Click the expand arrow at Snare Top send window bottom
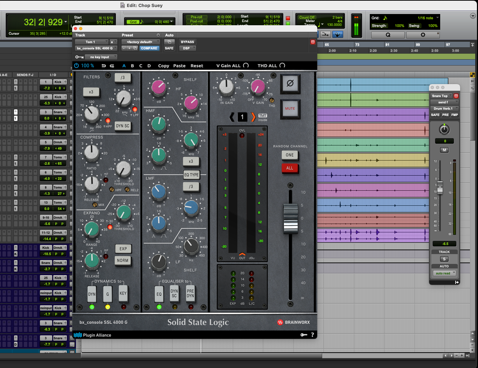This screenshot has width=478, height=368. (x=457, y=282)
